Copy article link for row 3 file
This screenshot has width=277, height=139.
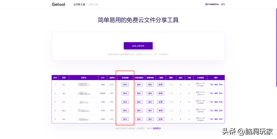125,102
